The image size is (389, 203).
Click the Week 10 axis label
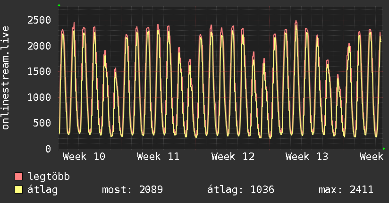[x=84, y=157]
